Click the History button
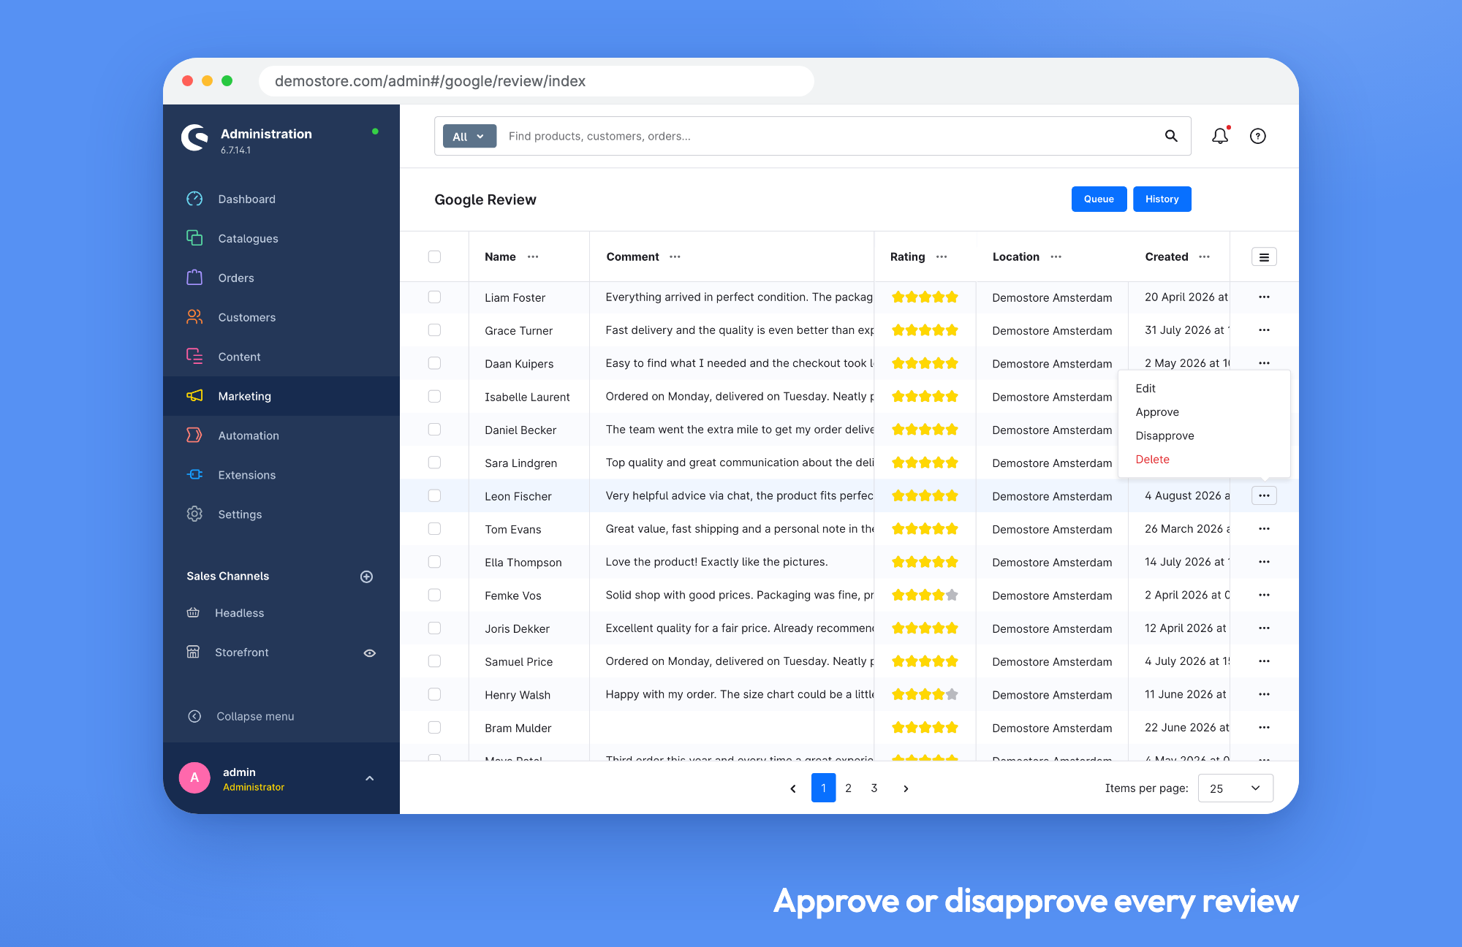The width and height of the screenshot is (1462, 947). pos(1162,199)
